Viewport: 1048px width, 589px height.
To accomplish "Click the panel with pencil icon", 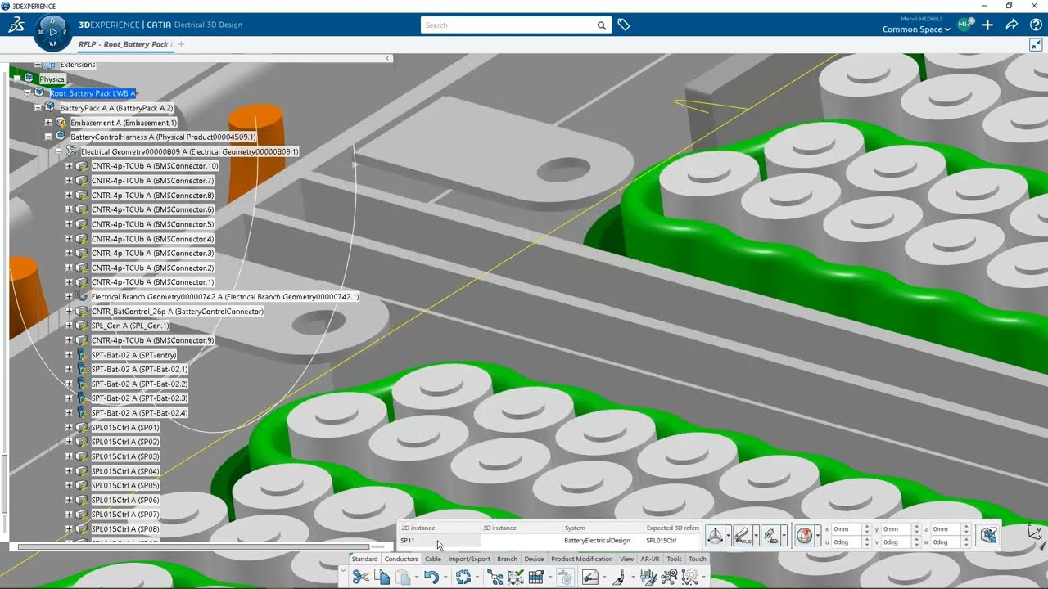I will pos(649,577).
